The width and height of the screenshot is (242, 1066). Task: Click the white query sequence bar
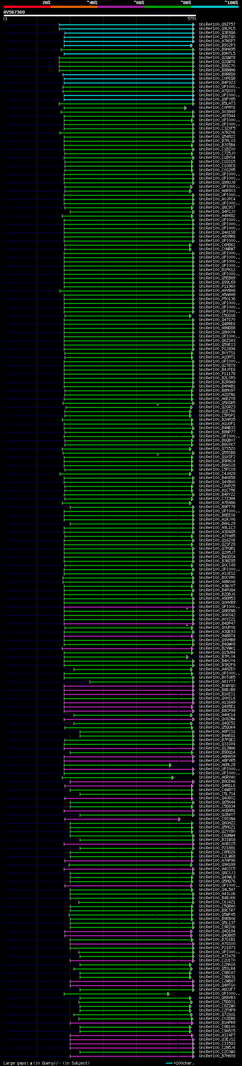click(100, 16)
